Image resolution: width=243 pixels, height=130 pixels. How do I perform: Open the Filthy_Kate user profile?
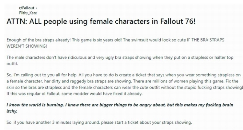[x=28, y=13]
